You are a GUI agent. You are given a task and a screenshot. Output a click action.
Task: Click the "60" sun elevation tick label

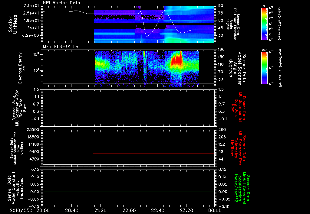(x=221, y=21)
